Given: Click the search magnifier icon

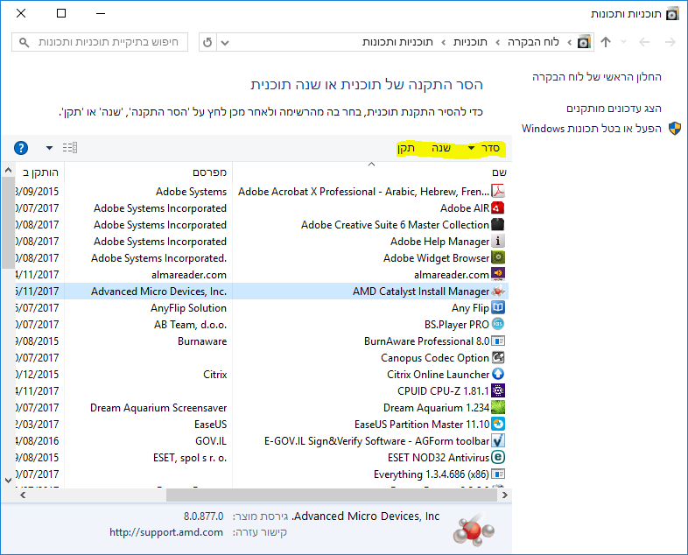Looking at the screenshot, I should pyautogui.click(x=25, y=43).
